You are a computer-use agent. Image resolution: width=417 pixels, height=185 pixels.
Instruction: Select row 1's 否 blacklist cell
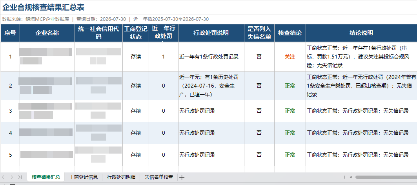259,57
